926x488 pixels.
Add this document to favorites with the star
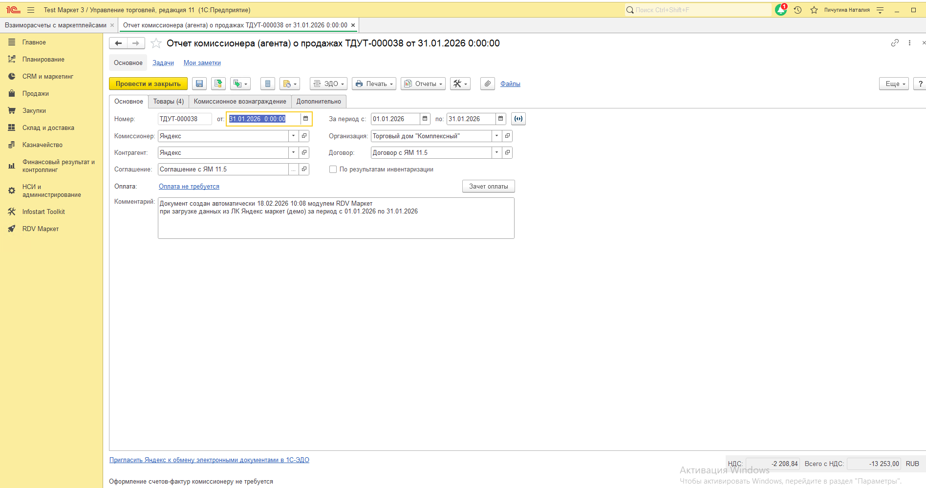(156, 43)
